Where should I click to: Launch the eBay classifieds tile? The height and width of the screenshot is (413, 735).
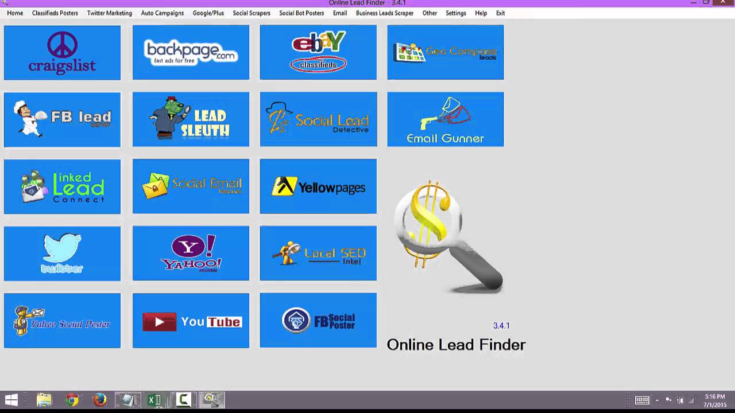click(318, 52)
